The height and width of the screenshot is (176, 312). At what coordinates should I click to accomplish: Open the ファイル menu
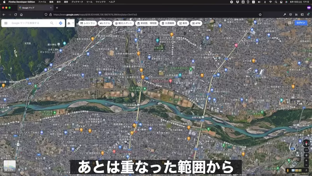point(42,2)
